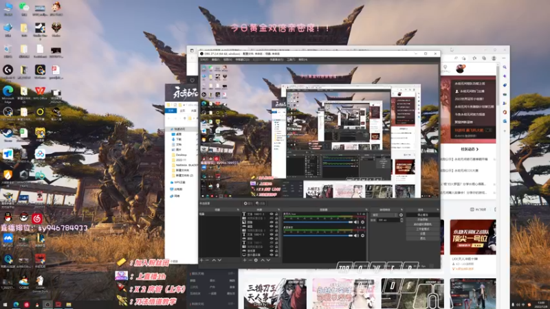This screenshot has height=309, width=550.
Task: Hide the 文本 (GDI+) 2 source in OBS
Action: click(x=272, y=214)
